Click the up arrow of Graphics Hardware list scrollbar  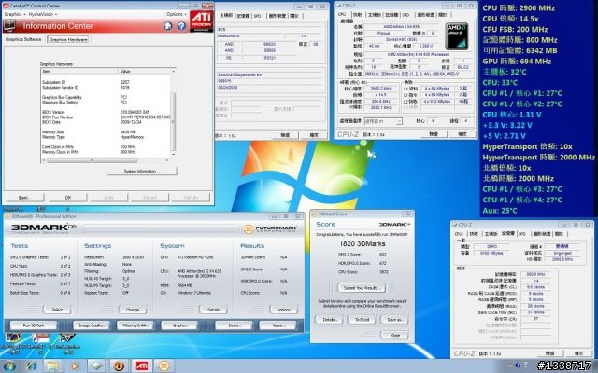pos(174,71)
